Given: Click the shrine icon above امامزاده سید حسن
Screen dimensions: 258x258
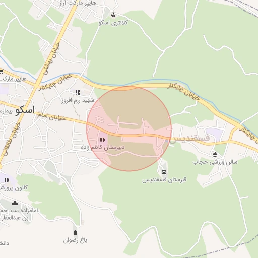Looking at the screenshot, I should [15, 203].
